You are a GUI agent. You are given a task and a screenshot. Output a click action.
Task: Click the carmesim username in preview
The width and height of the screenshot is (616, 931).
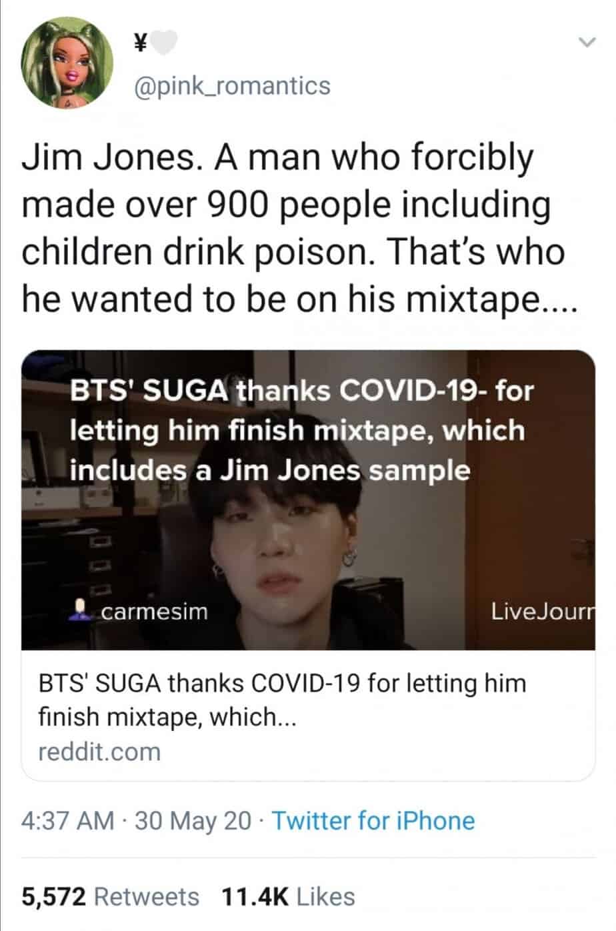click(x=155, y=611)
